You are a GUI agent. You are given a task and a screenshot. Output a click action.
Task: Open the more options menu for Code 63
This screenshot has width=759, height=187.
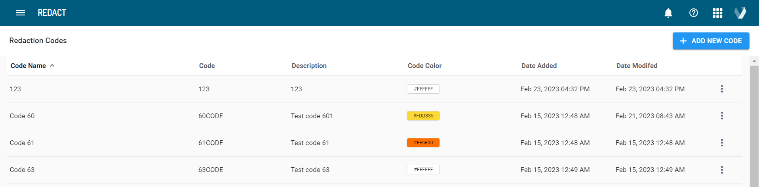pyautogui.click(x=721, y=170)
